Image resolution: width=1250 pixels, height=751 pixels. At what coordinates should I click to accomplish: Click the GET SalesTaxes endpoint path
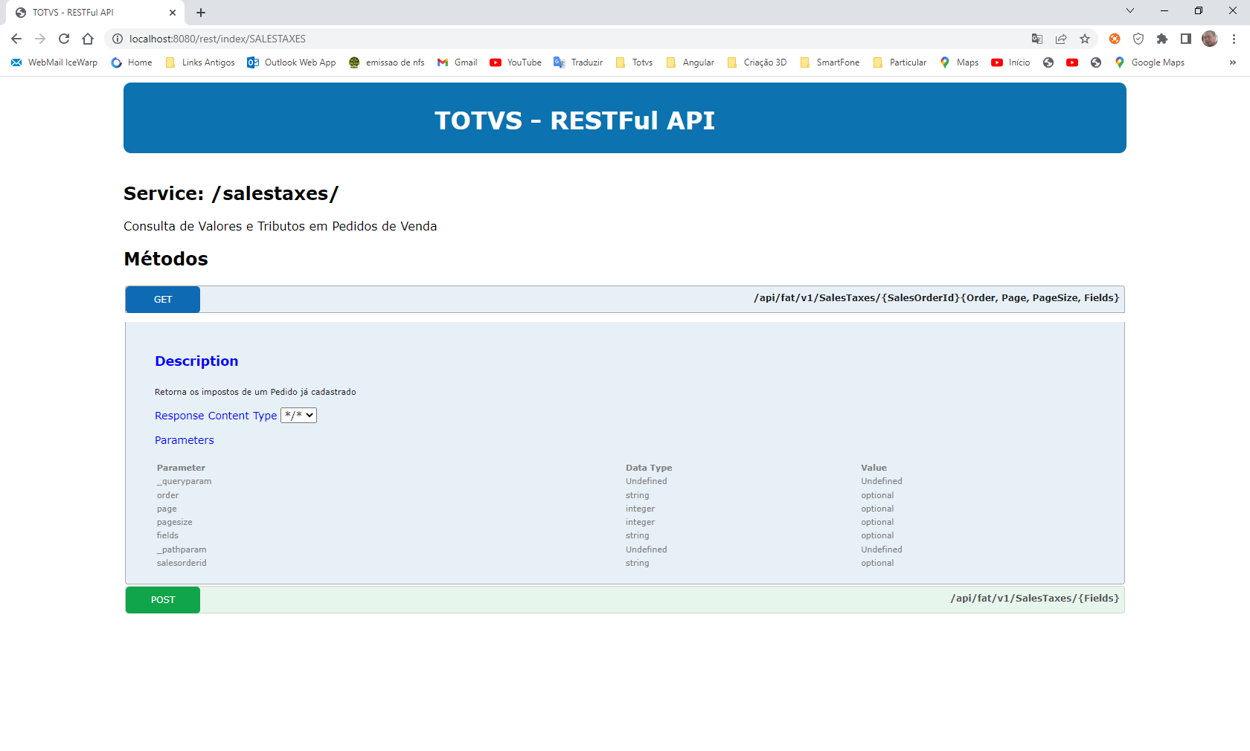936,297
